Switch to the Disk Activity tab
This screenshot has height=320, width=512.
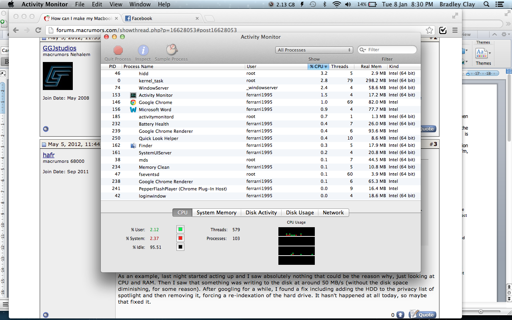[x=261, y=212]
